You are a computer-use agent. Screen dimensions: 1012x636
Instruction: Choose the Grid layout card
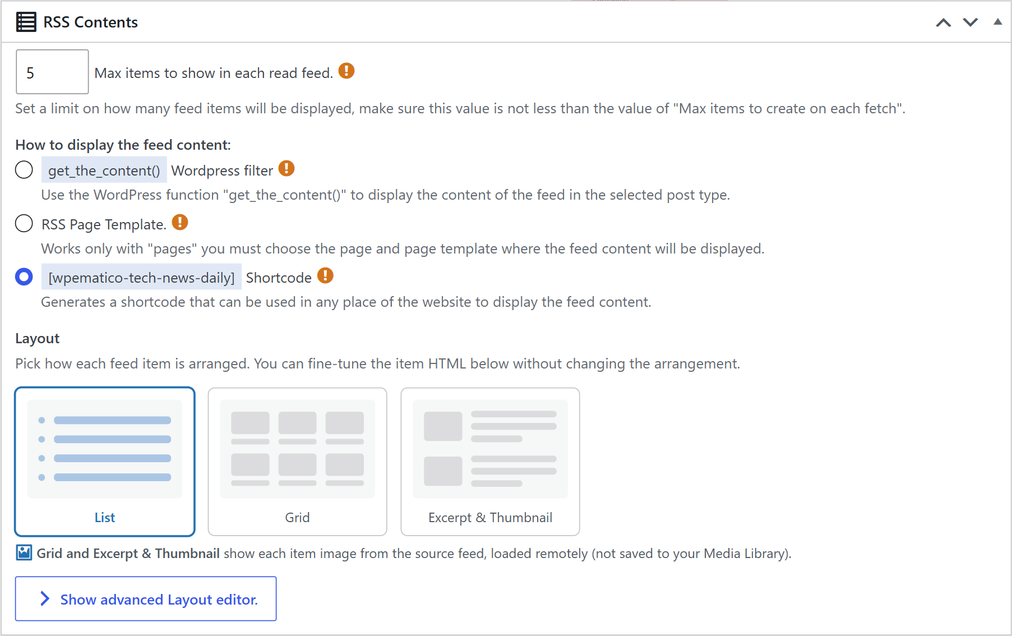coord(298,462)
